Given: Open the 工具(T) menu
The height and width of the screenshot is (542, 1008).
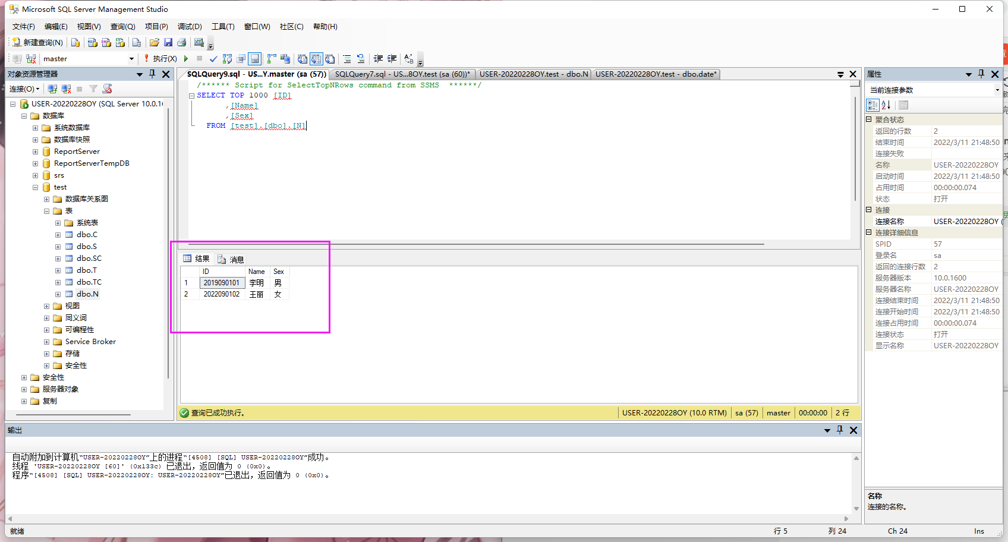Looking at the screenshot, I should (223, 27).
